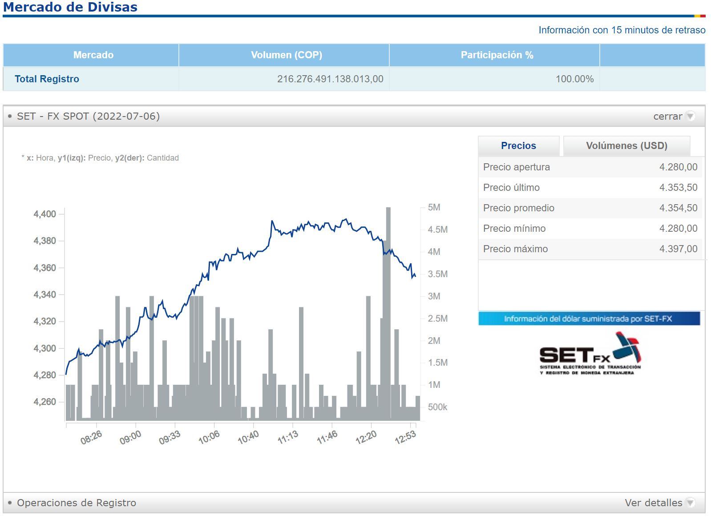
Task: Open the Volúmenes (USD) tab
Action: point(626,146)
